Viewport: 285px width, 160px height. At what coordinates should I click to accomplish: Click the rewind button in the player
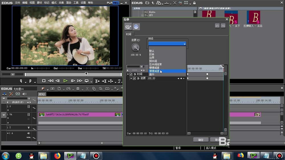(x=51, y=81)
